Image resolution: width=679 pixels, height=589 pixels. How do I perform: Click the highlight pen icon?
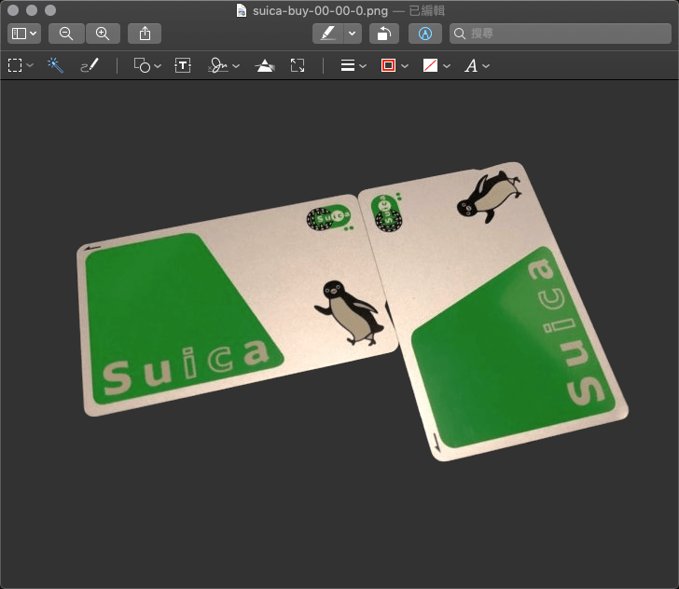327,34
